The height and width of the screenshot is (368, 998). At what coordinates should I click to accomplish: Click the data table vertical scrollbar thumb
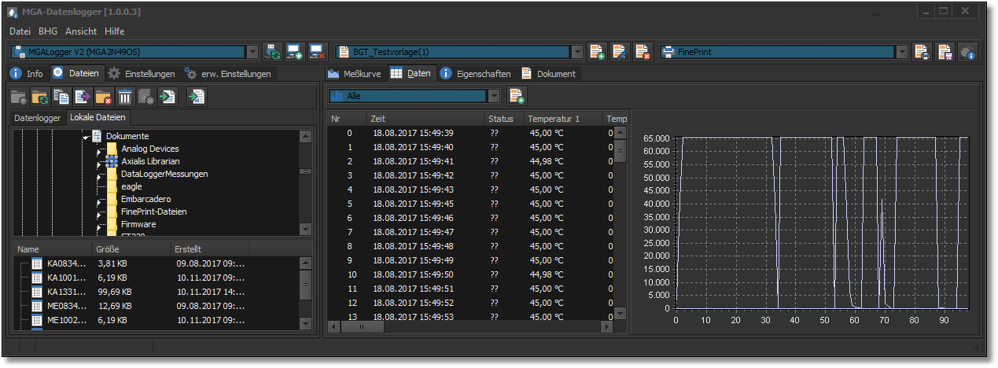tap(620, 151)
